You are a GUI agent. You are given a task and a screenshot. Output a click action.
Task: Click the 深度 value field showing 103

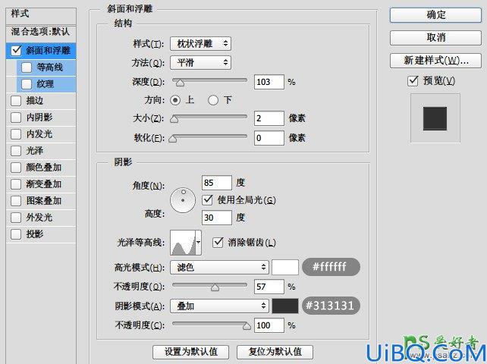(x=269, y=82)
